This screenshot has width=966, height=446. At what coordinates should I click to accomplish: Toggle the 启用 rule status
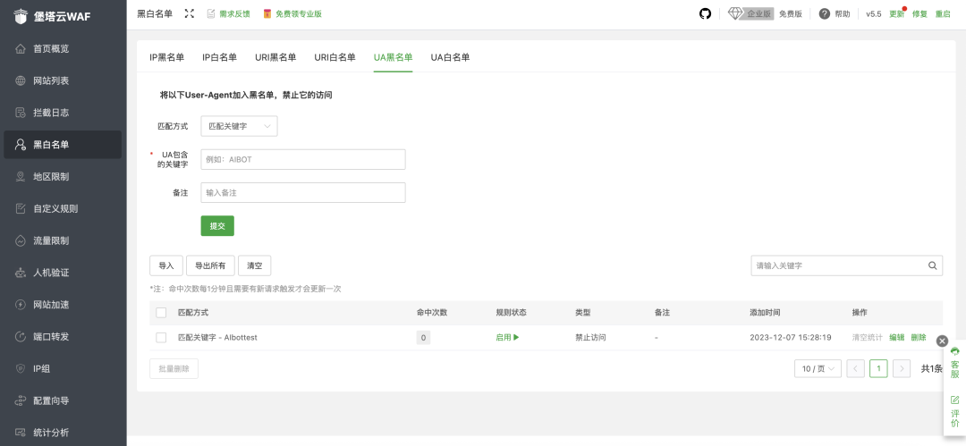(x=507, y=337)
